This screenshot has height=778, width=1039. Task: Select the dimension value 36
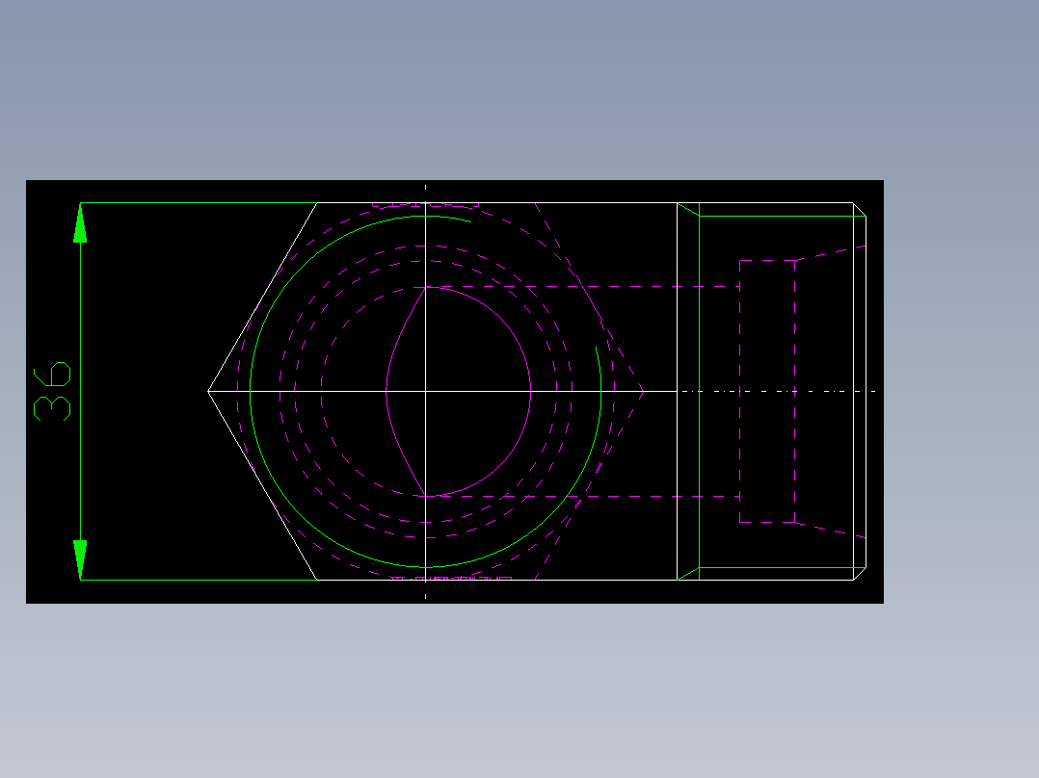52,391
